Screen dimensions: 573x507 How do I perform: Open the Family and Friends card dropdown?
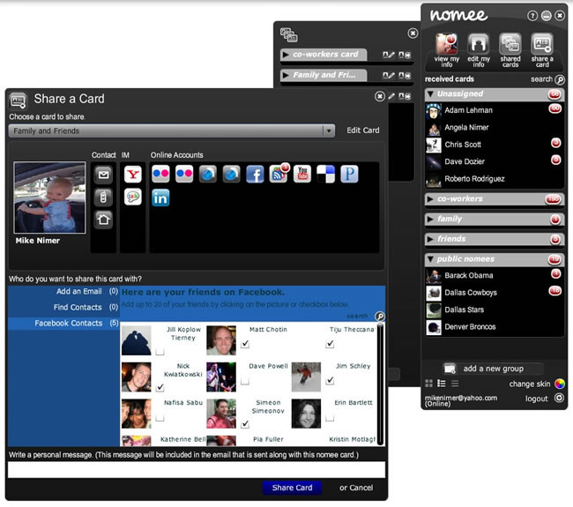172,130
